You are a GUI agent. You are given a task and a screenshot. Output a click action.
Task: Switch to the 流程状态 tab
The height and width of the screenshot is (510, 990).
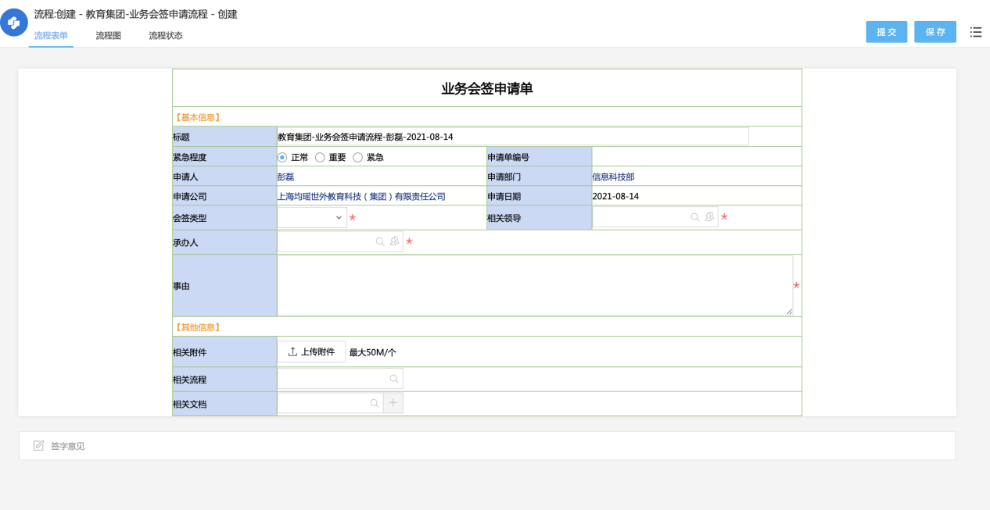pos(166,36)
